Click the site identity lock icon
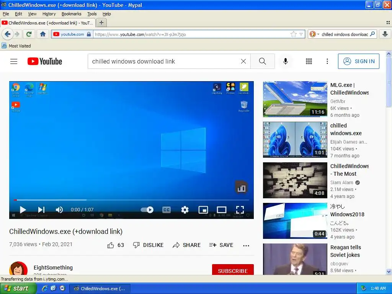 coord(89,34)
